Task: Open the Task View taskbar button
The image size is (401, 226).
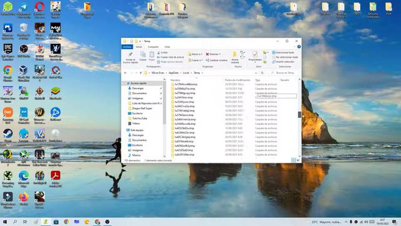Action: pos(25,222)
